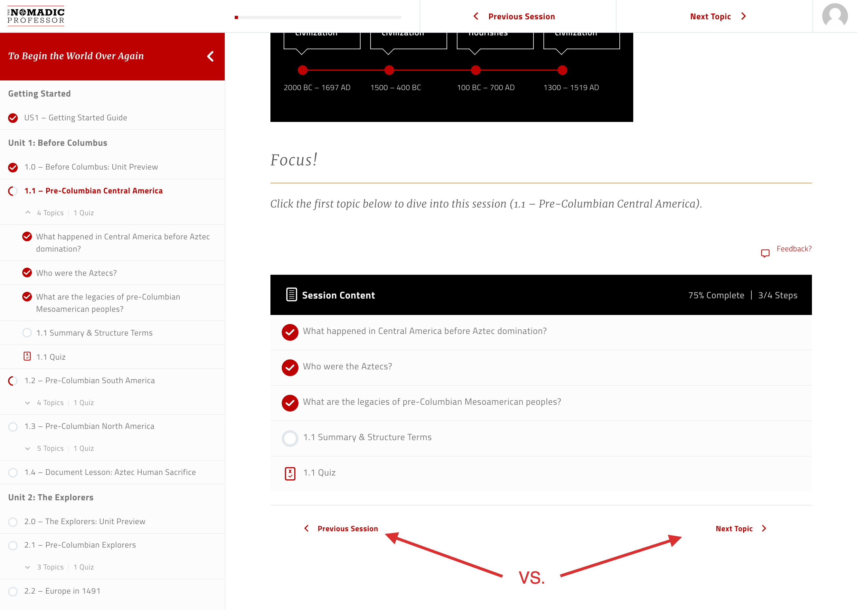
Task: Click the Session Content document icon
Action: 291,295
